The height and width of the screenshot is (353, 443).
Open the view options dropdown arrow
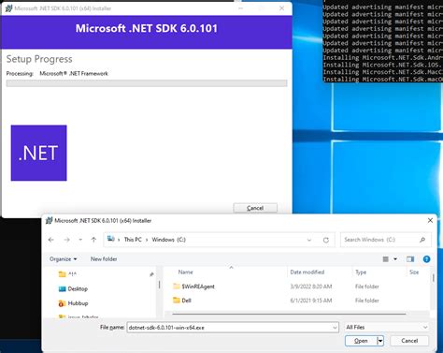(395, 259)
